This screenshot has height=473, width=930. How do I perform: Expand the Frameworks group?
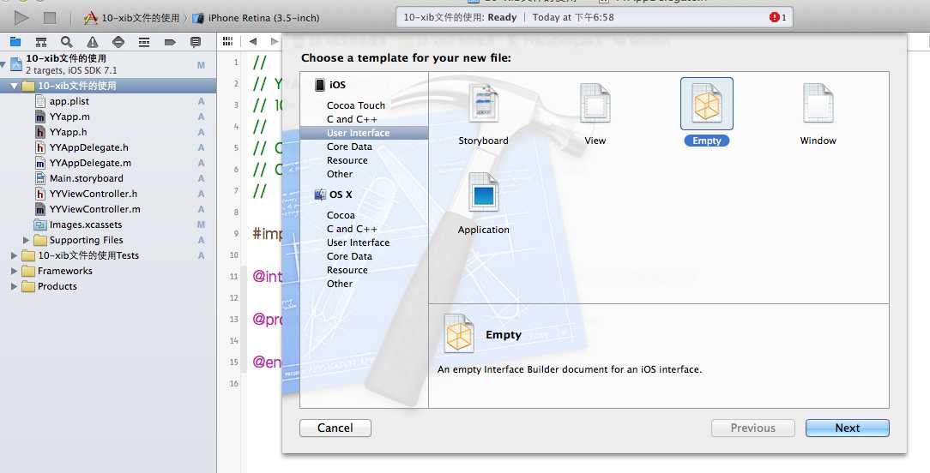(15, 271)
